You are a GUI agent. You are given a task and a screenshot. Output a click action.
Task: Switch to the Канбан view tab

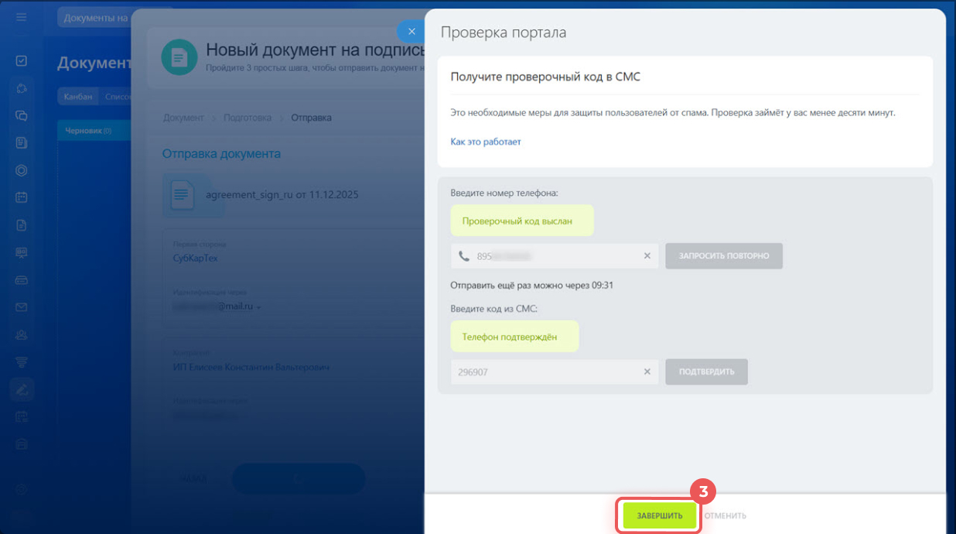[x=78, y=97]
